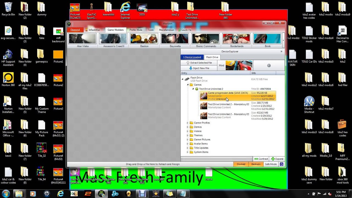The width and height of the screenshot is (352, 198).
Task: Click the Xbox logo in Horizon title bar
Action: click(69, 24)
